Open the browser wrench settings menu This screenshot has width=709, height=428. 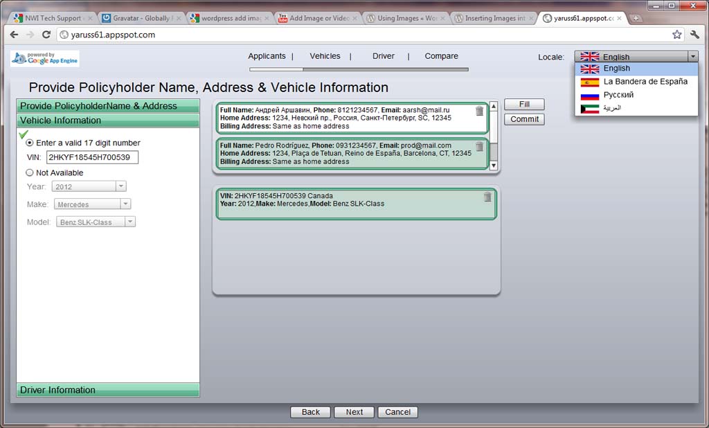pyautogui.click(x=695, y=35)
